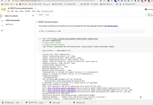The width and height of the screenshot is (153, 105).
Task: Click the Drive icon beside notebook title
Action: tap(9, 8)
